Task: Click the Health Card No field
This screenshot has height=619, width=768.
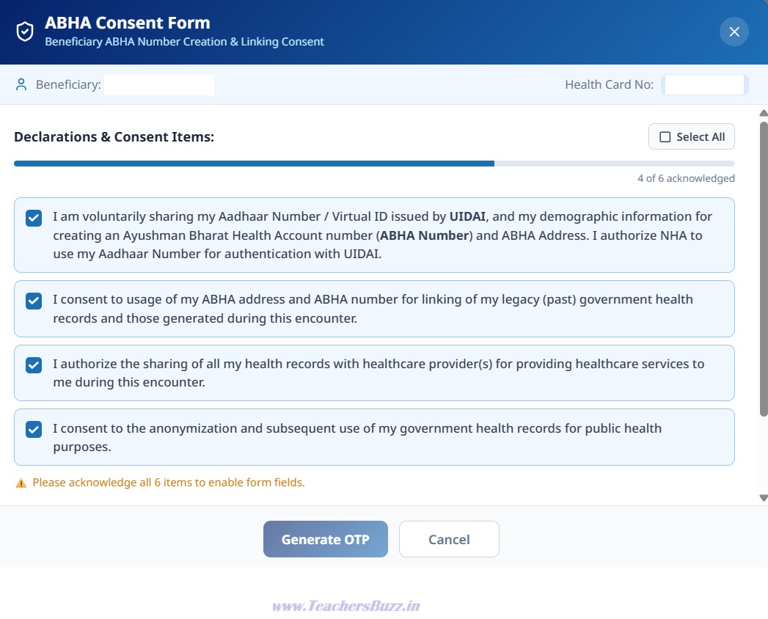Action: click(x=704, y=85)
